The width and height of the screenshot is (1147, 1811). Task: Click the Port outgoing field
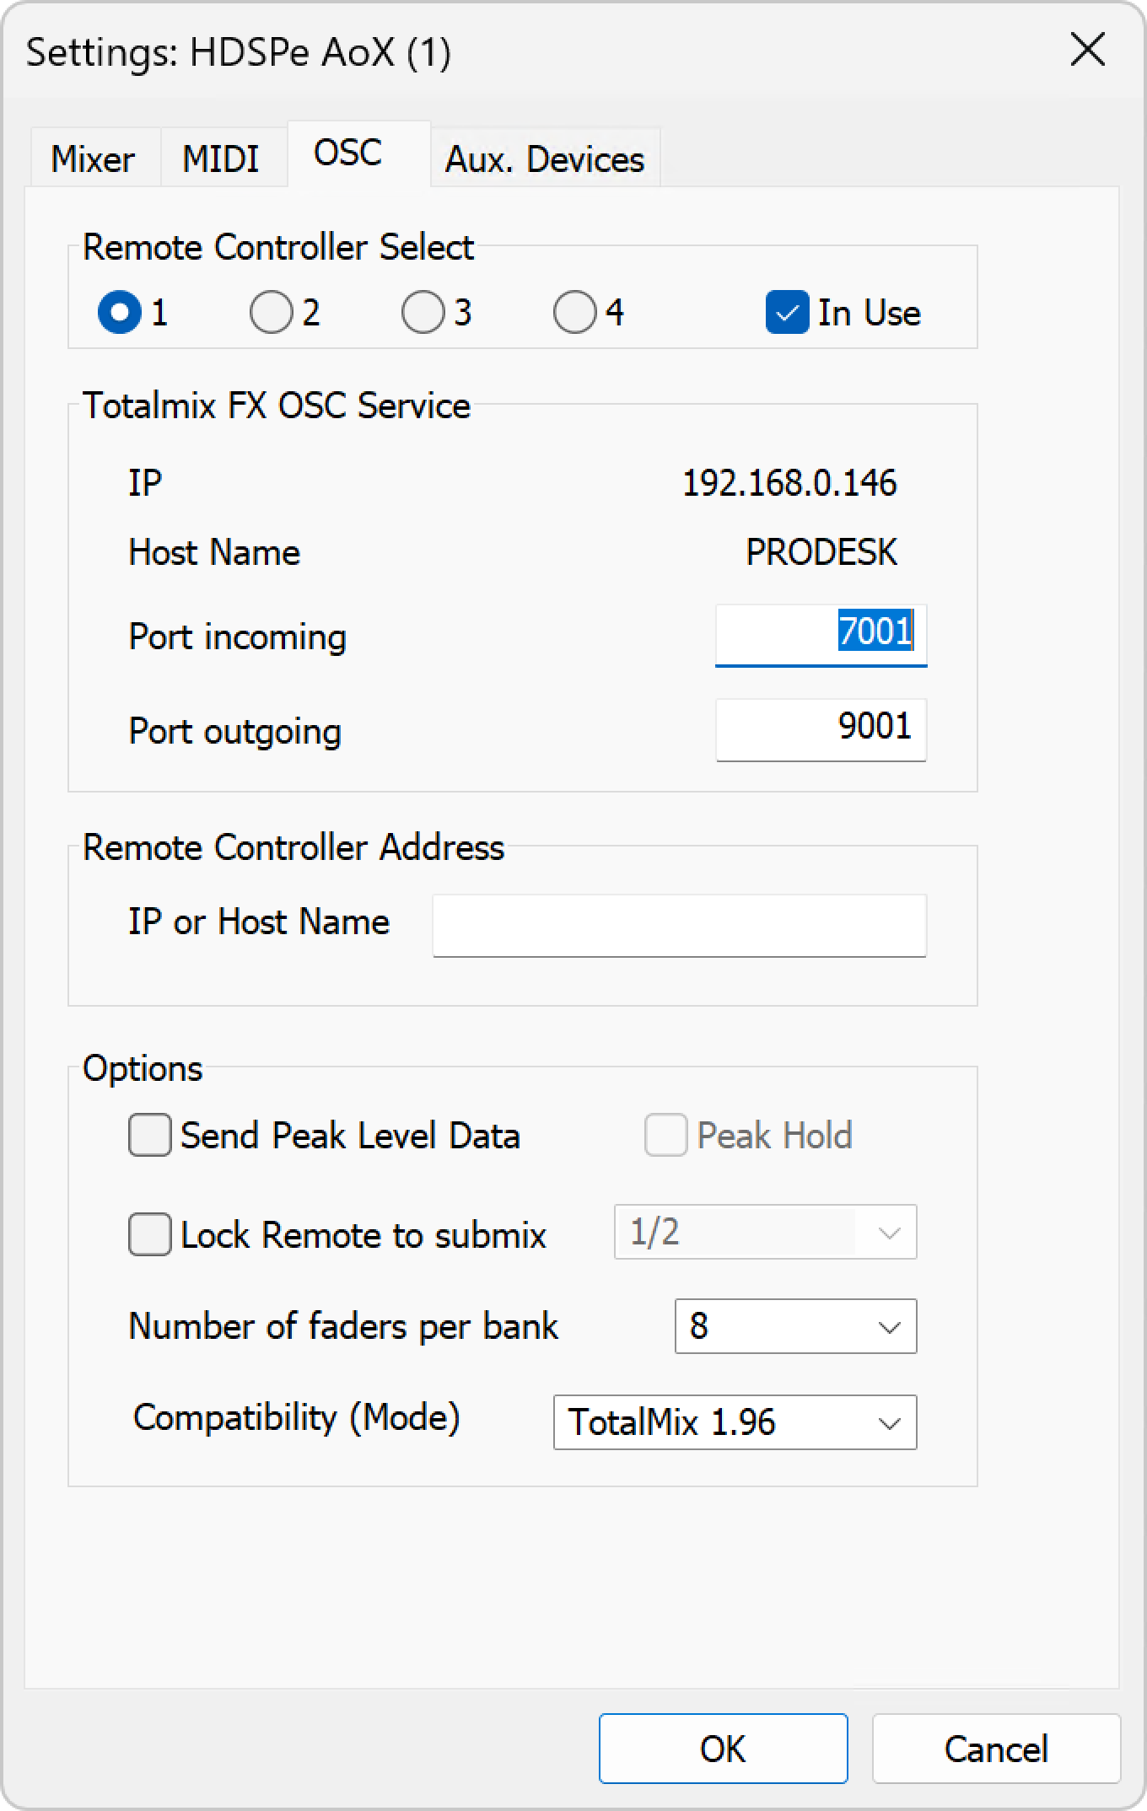(821, 729)
